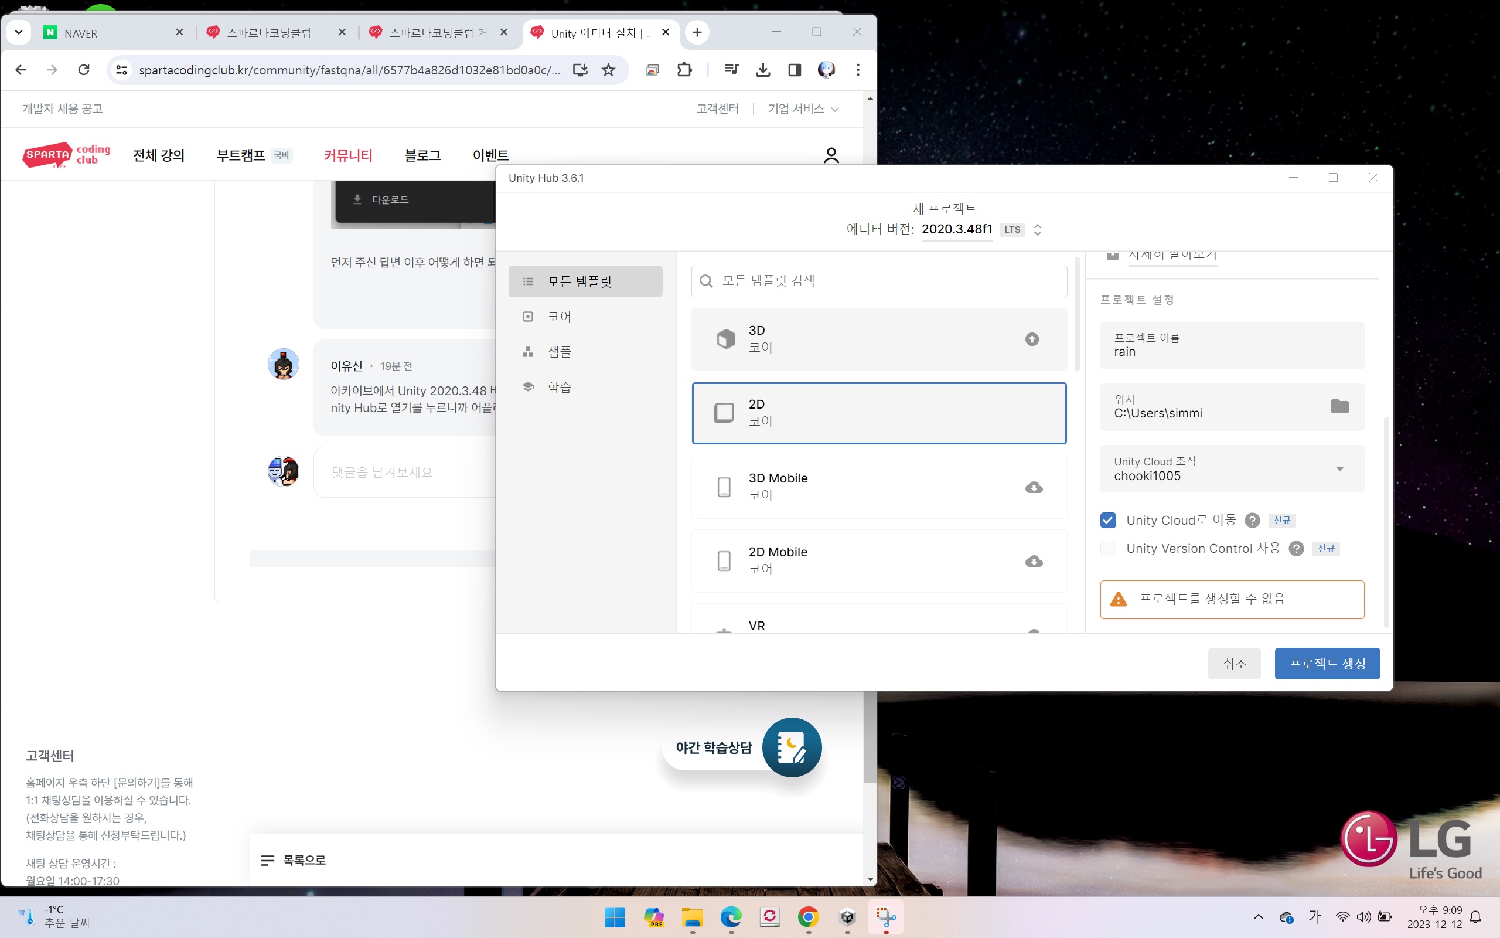This screenshot has width=1500, height=938.
Task: Open the 전체 강의 nav menu item
Action: click(x=159, y=155)
